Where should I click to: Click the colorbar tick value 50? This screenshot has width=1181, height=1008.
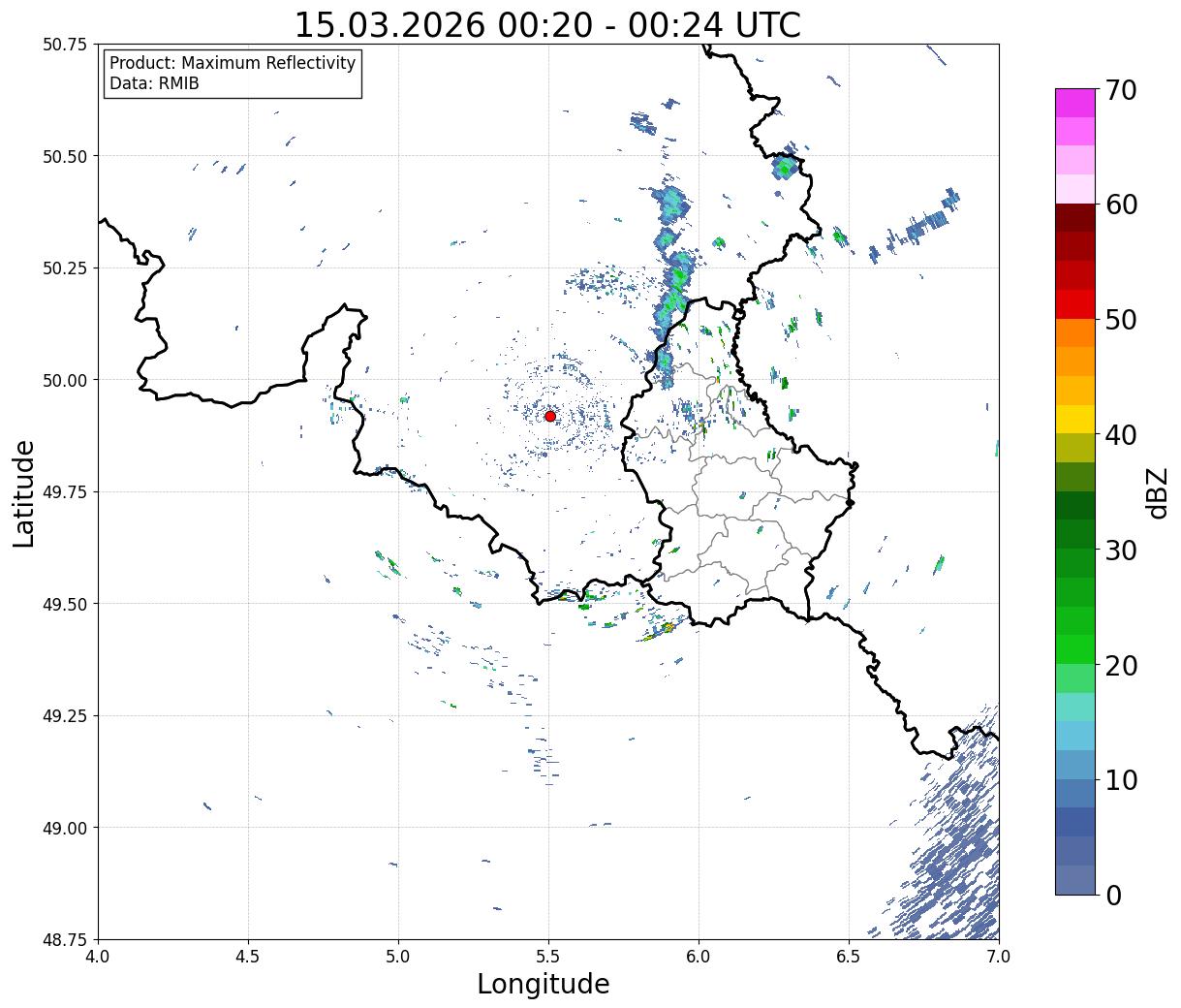point(1120,320)
